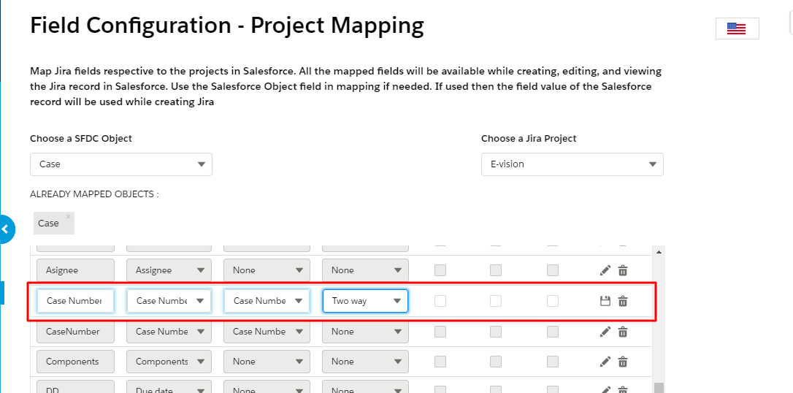Open the Two way sync direction dropdown

coord(365,301)
